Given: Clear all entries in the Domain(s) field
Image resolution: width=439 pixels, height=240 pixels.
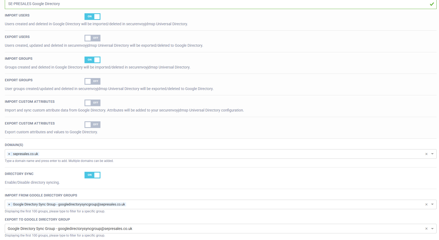Looking at the screenshot, I should [426, 154].
